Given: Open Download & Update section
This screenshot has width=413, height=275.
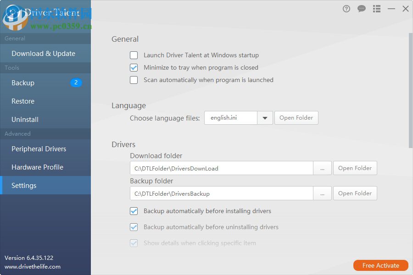Looking at the screenshot, I should 45,54.
